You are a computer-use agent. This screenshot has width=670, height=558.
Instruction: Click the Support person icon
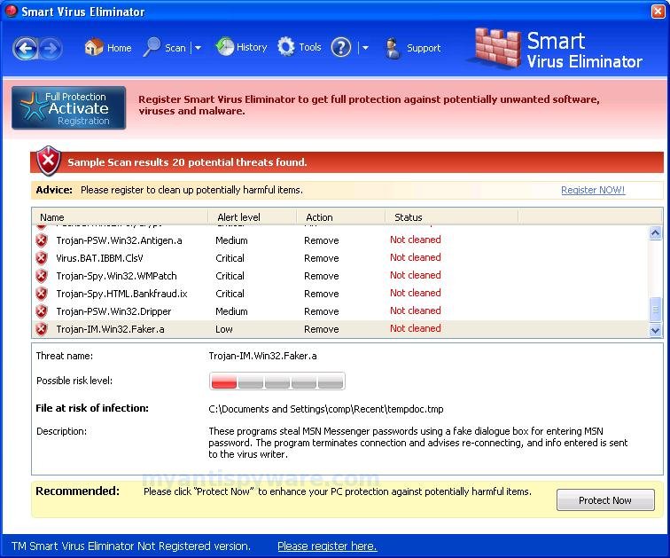393,48
